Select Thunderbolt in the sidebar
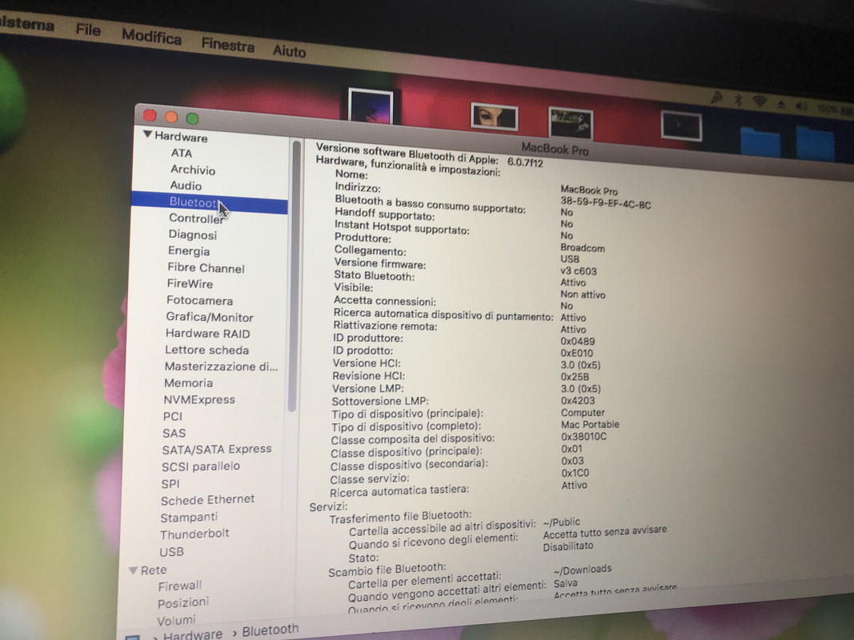Screen dimensions: 854x640 click(x=194, y=534)
